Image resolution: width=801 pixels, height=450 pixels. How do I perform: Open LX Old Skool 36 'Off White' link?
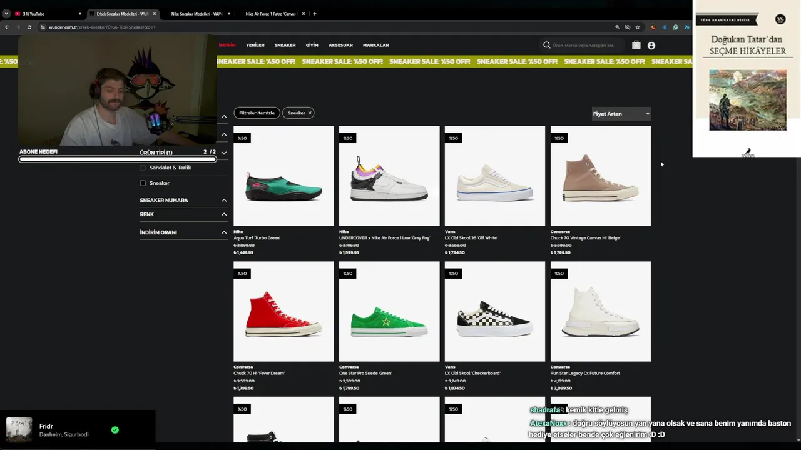pyautogui.click(x=471, y=238)
